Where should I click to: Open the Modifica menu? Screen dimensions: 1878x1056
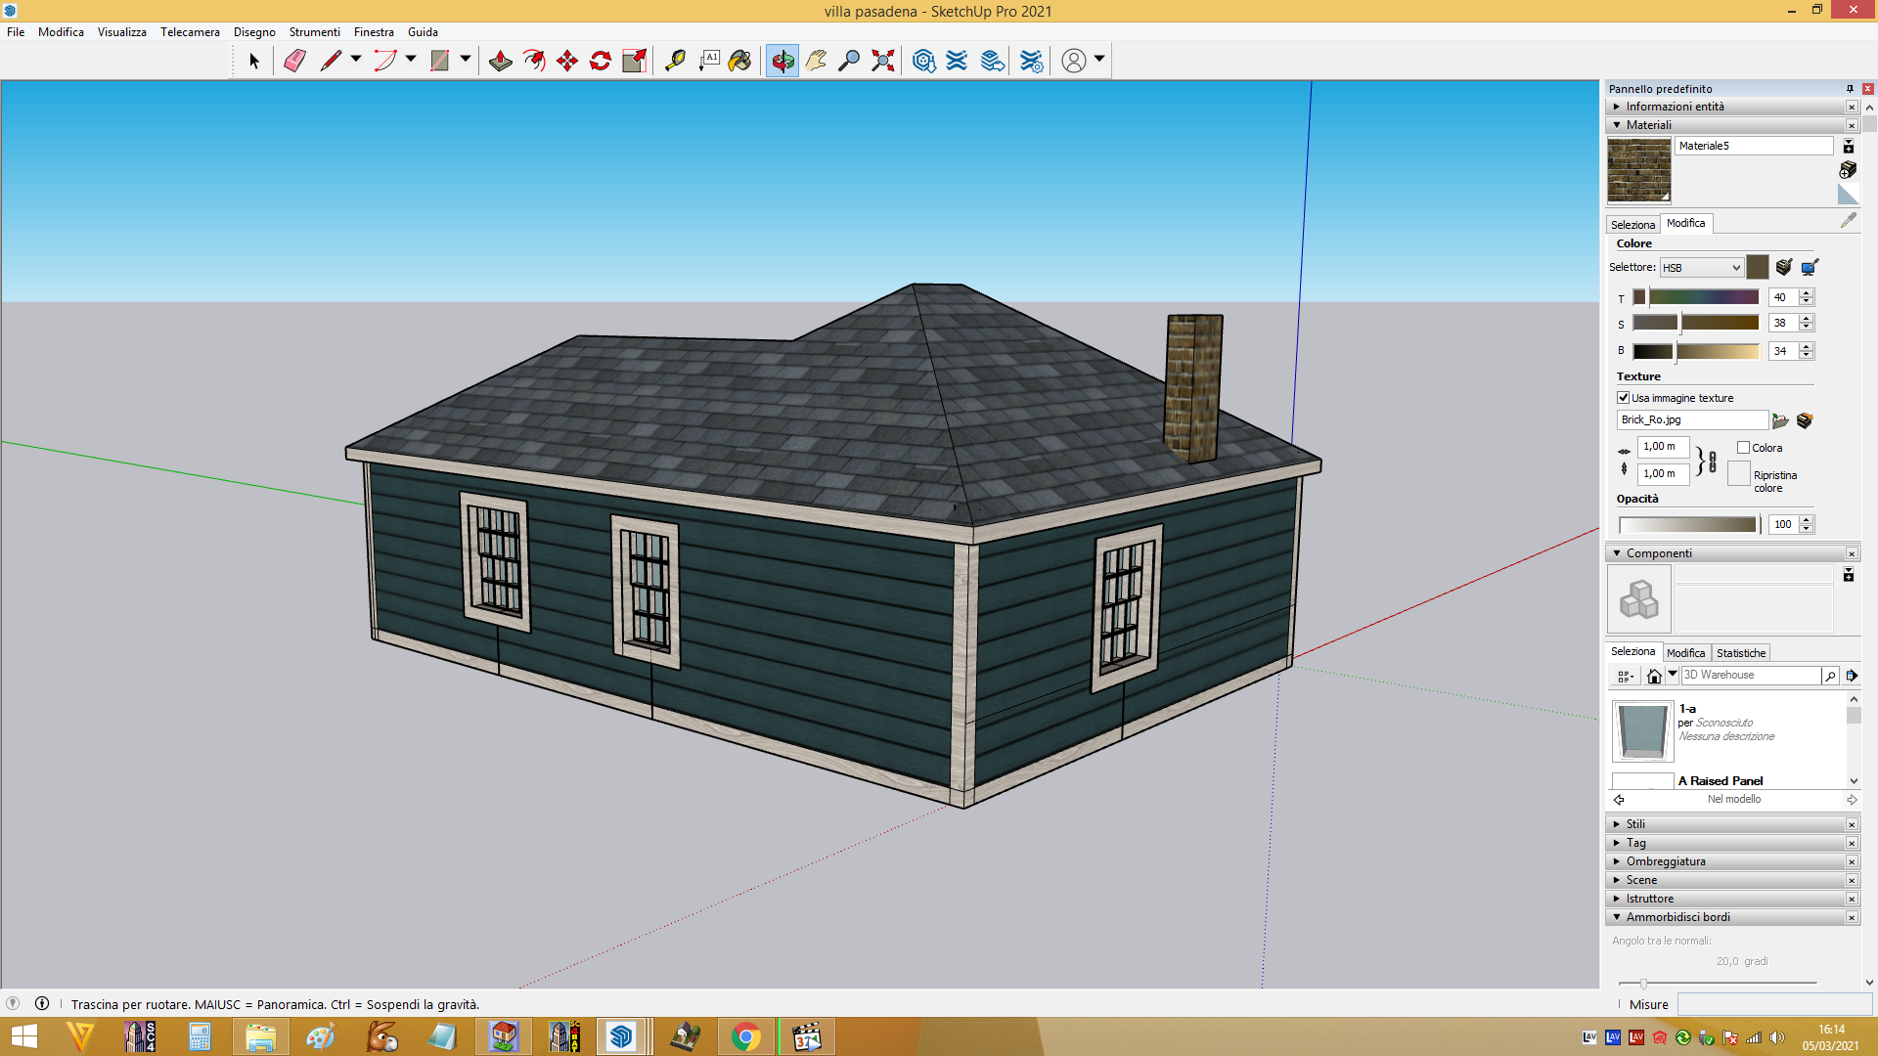point(61,32)
